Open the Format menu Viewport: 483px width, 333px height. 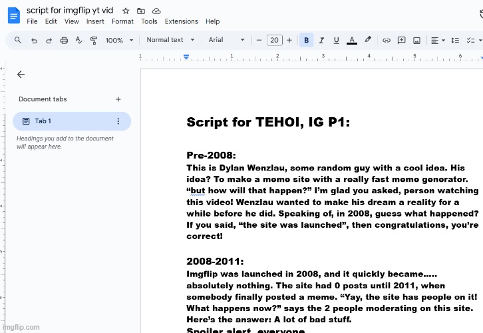122,21
